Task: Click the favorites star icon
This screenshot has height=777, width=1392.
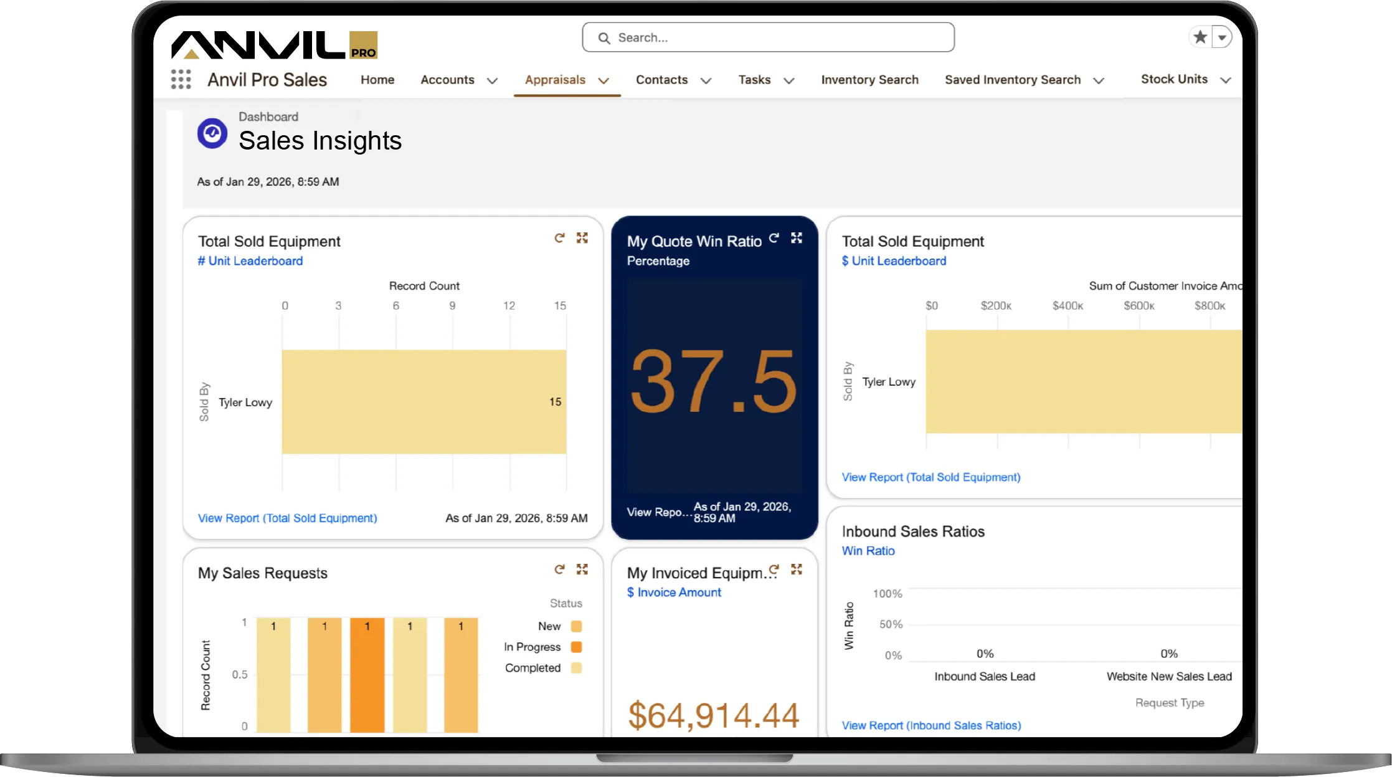Action: point(1200,37)
